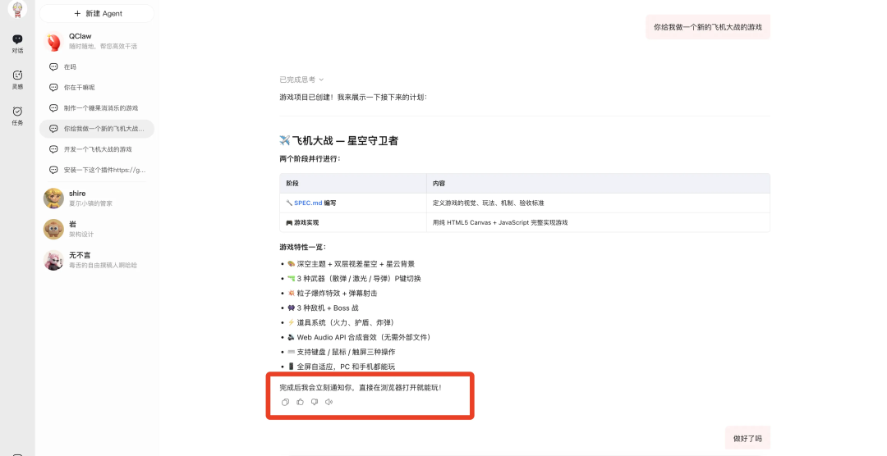Select the QClaw agent
This screenshot has height=456, width=887.
pos(97,41)
